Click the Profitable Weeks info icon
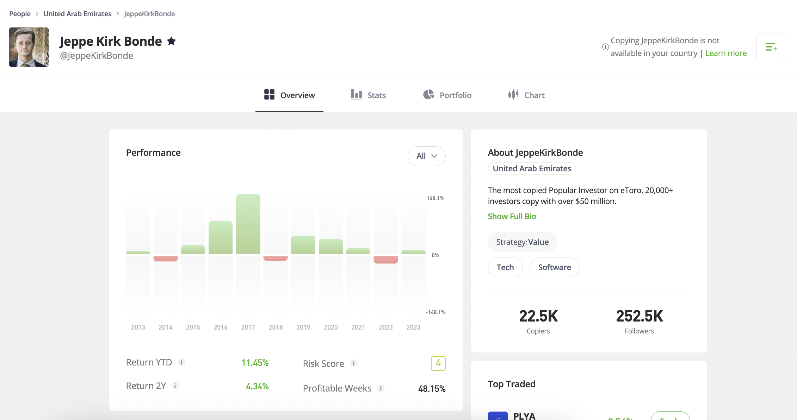 coord(381,388)
